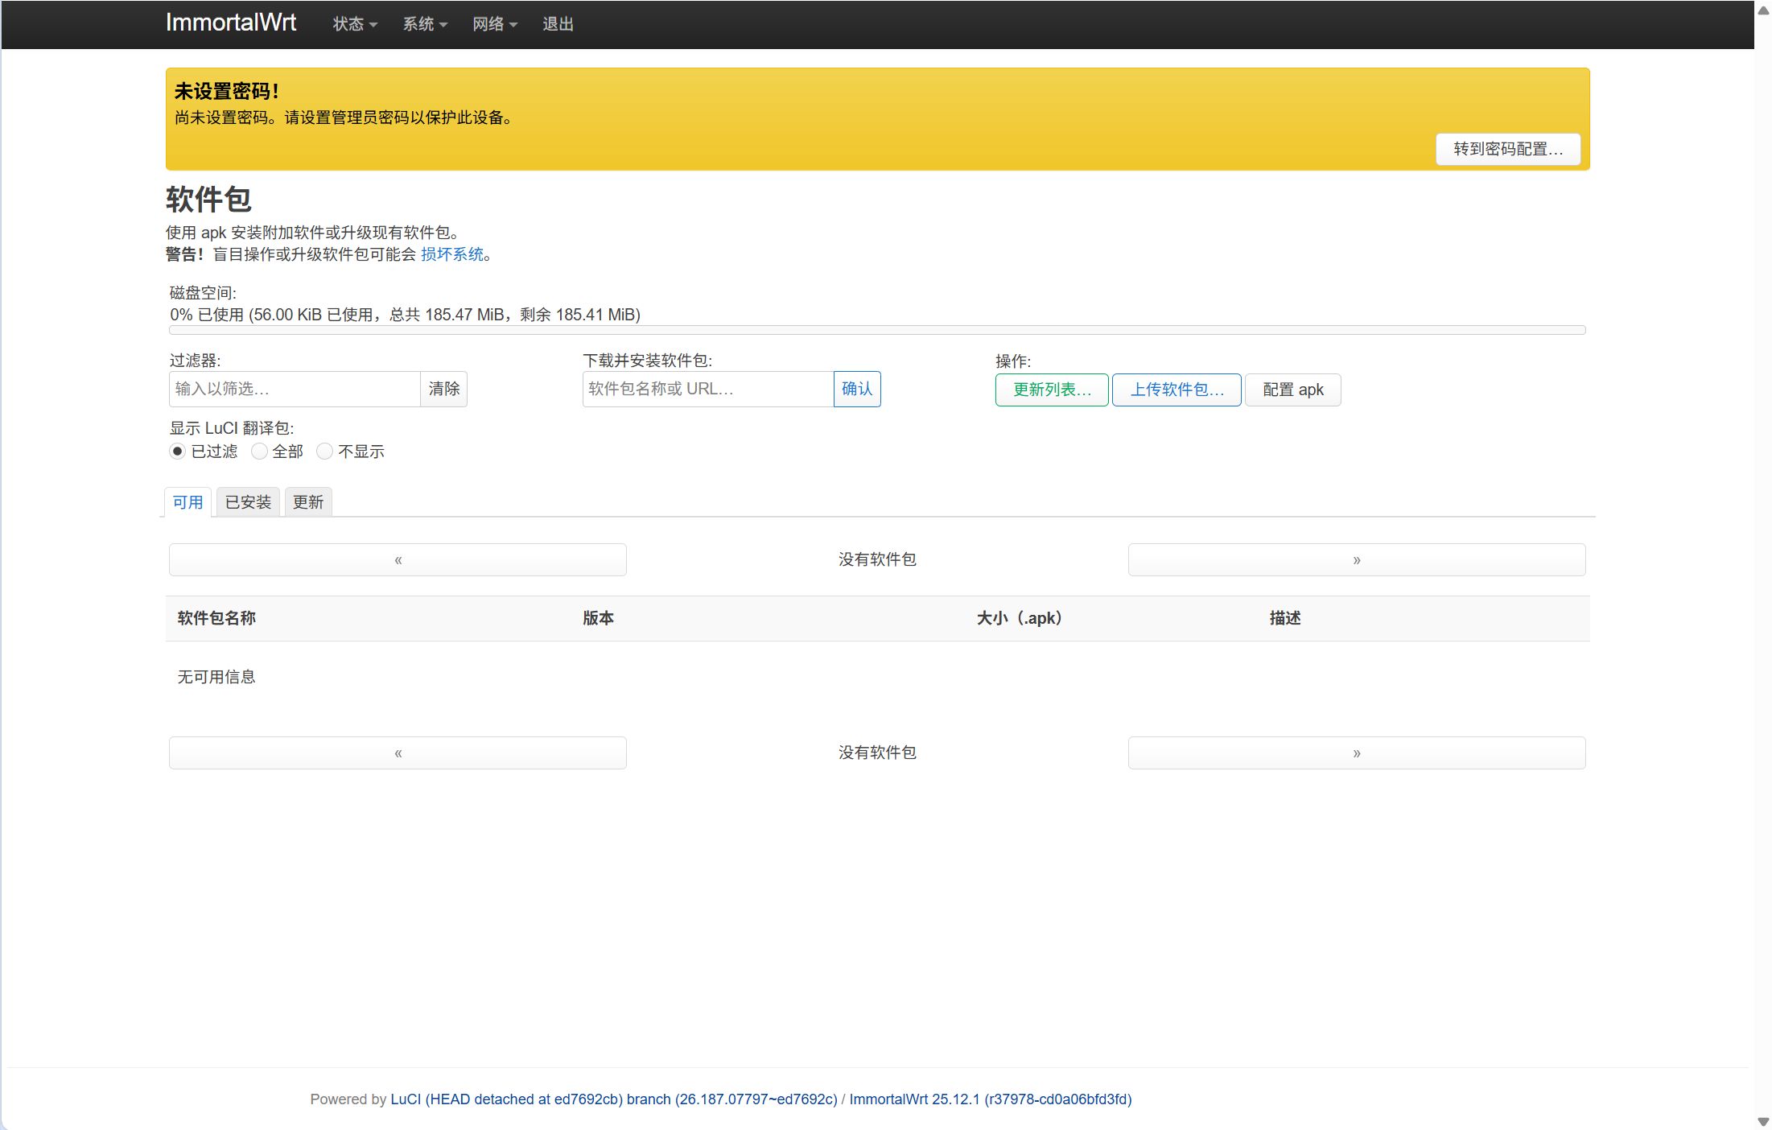Select the 已过滤 radio option
1772x1130 pixels.
pos(178,452)
